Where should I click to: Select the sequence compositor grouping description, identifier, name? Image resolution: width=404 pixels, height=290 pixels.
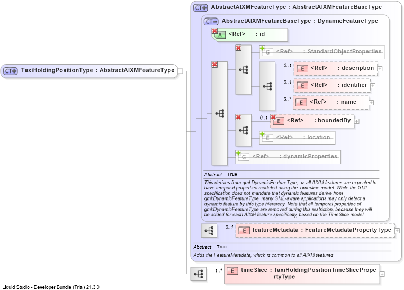(x=267, y=86)
